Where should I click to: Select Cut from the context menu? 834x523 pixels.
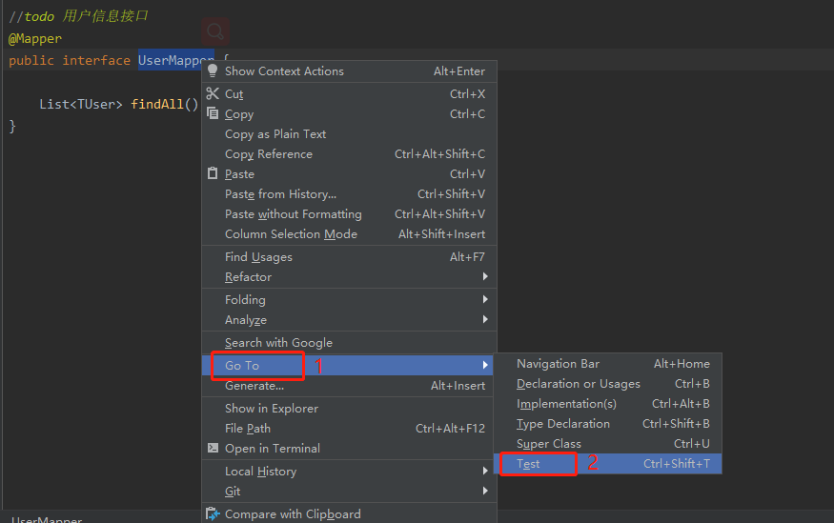(x=350, y=94)
